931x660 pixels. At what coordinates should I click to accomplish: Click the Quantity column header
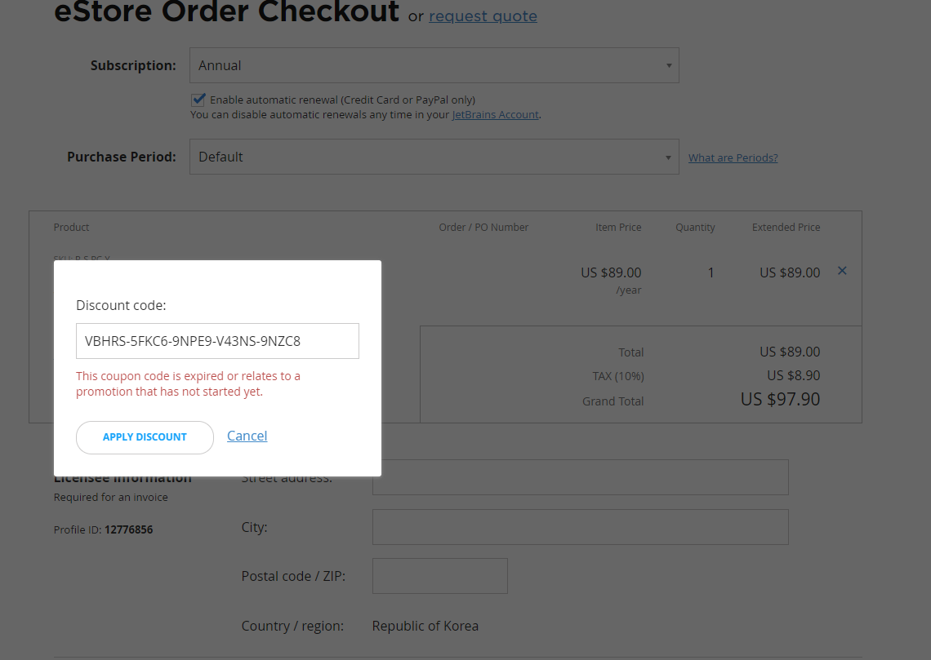pyautogui.click(x=695, y=227)
